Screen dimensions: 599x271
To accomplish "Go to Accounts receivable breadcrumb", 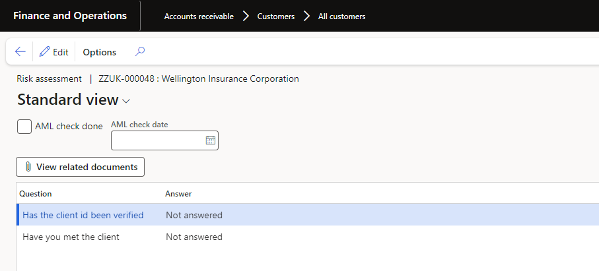I will pyautogui.click(x=199, y=16).
